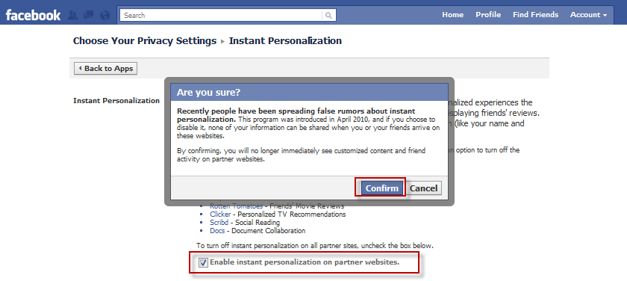Open Profile from the top bar

click(488, 15)
